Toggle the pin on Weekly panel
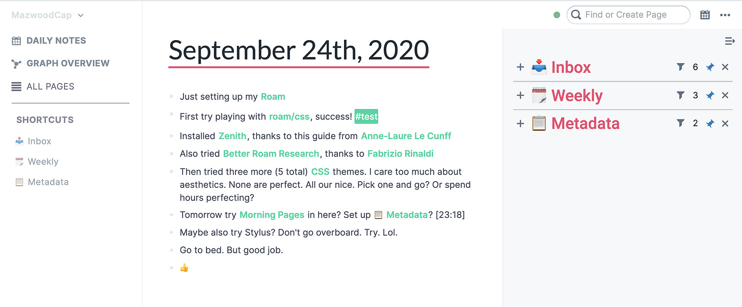Viewport: 742px width, 307px height. (x=710, y=95)
